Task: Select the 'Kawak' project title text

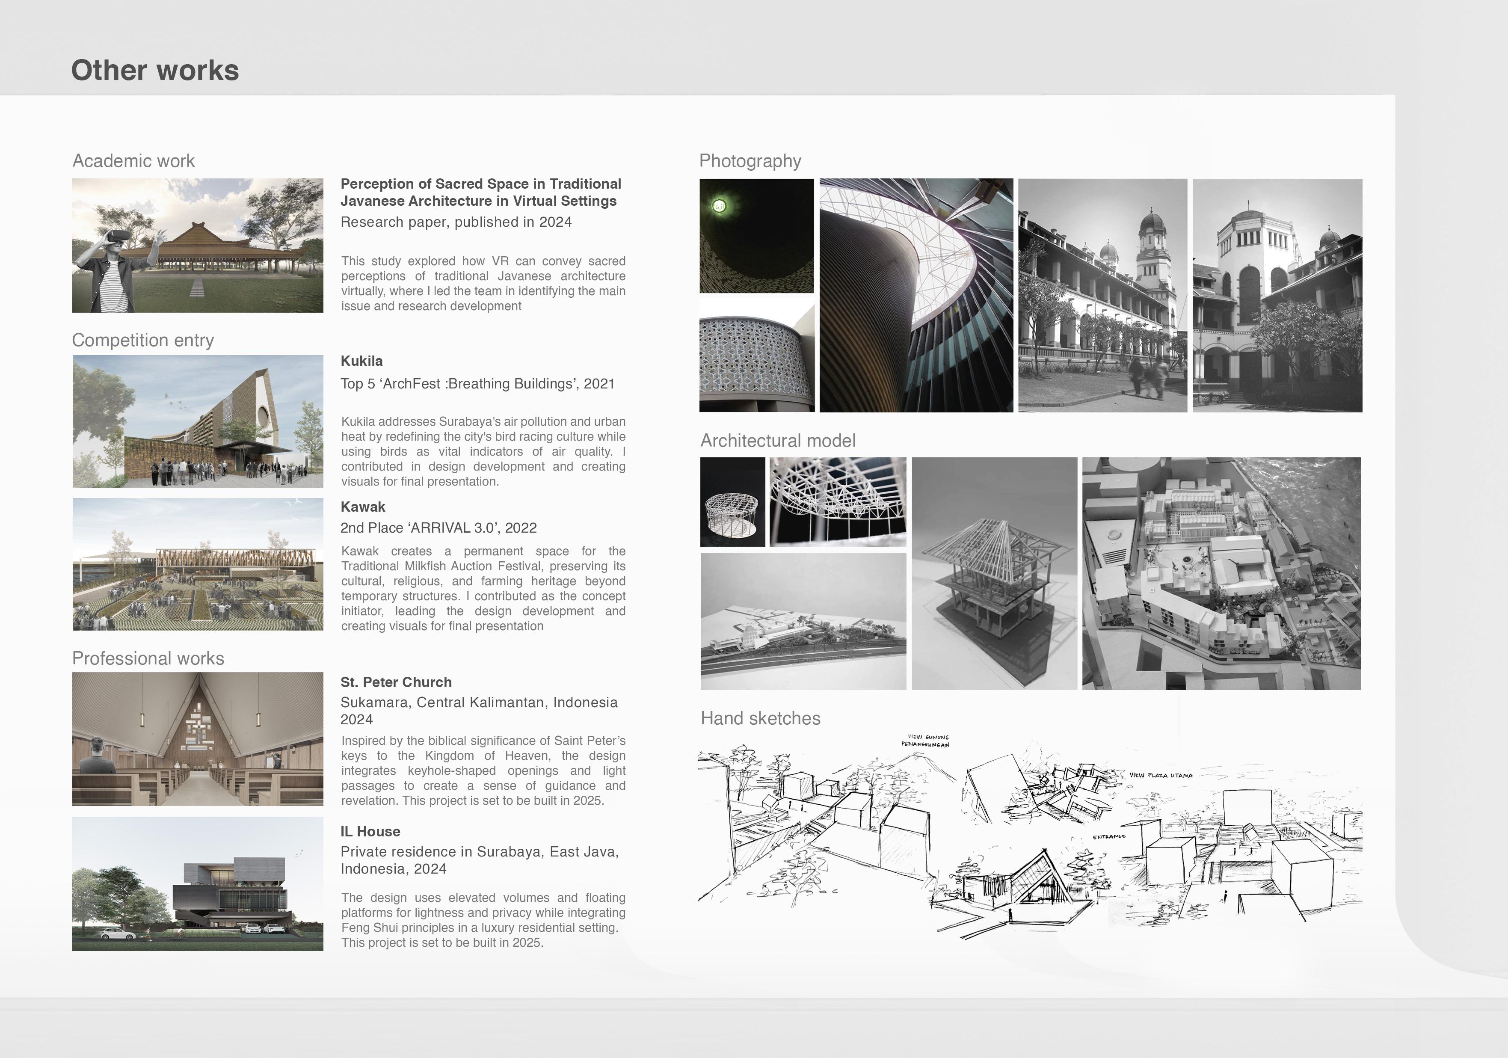Action: pos(362,507)
